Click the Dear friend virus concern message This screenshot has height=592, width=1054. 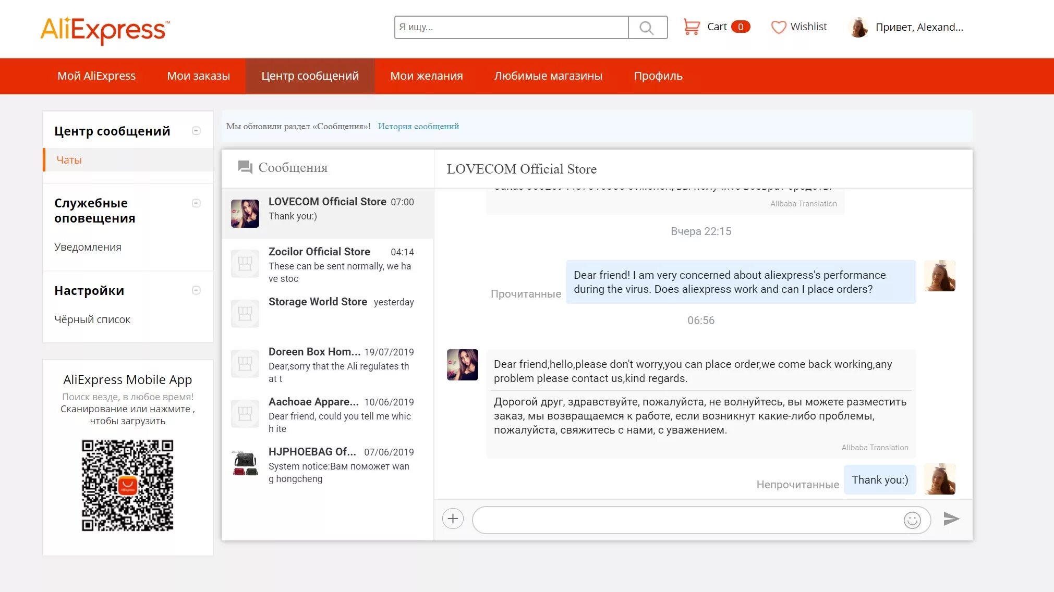[x=741, y=282]
